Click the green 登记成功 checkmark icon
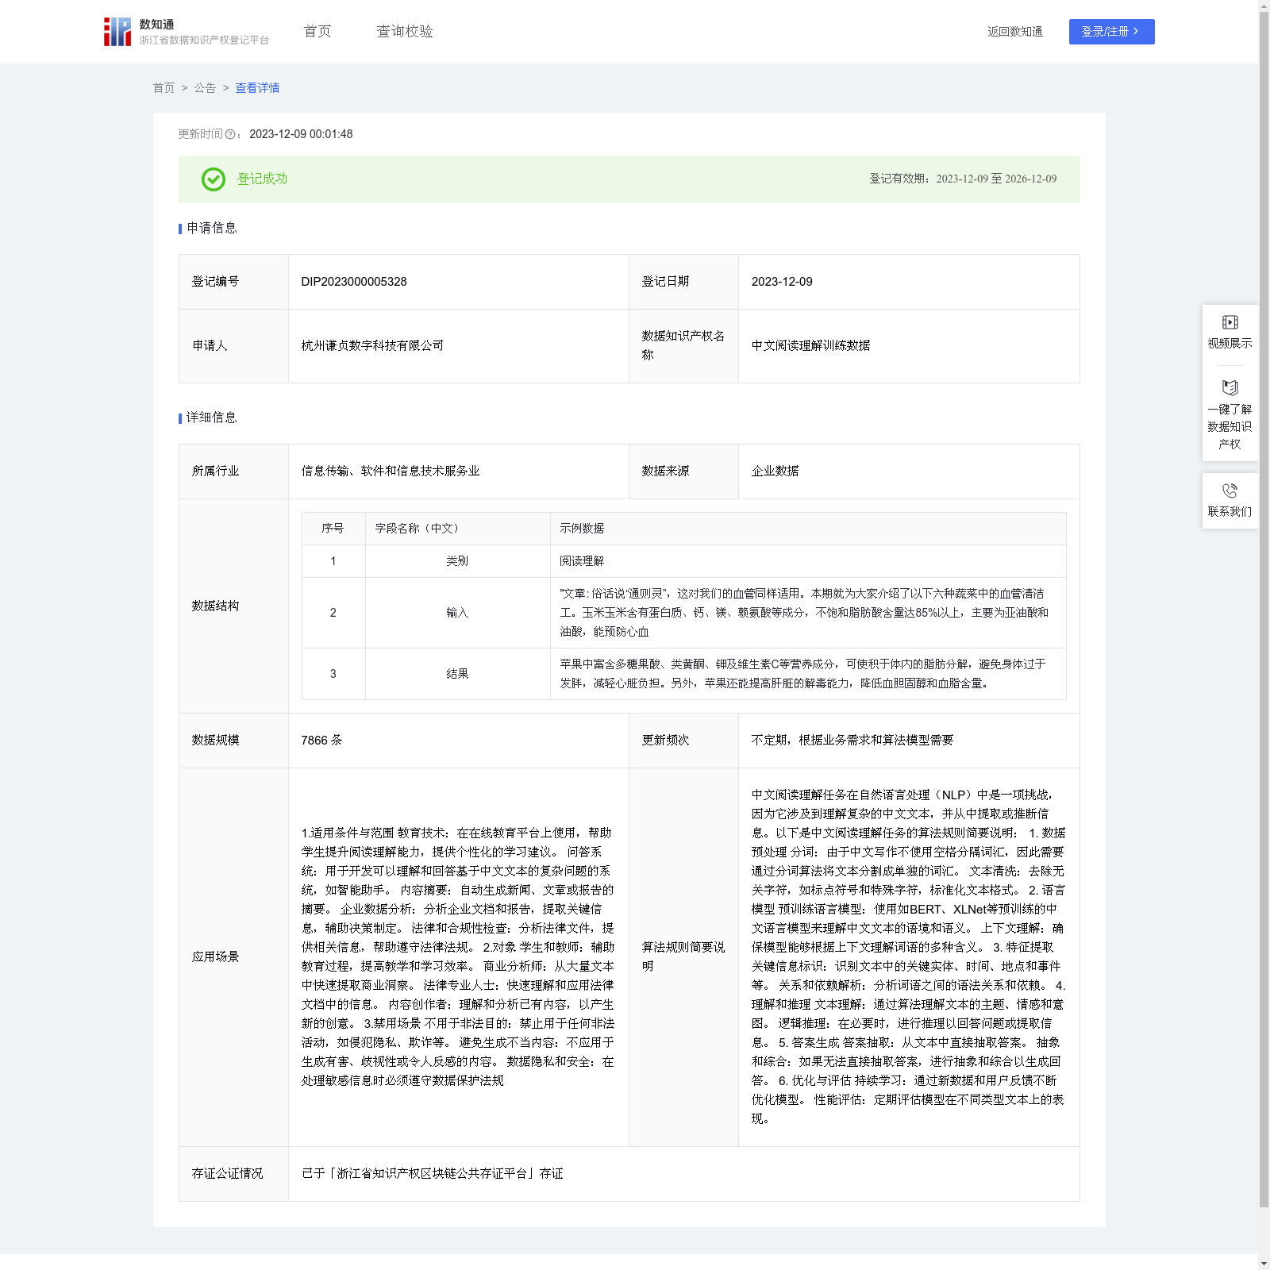 pos(213,179)
